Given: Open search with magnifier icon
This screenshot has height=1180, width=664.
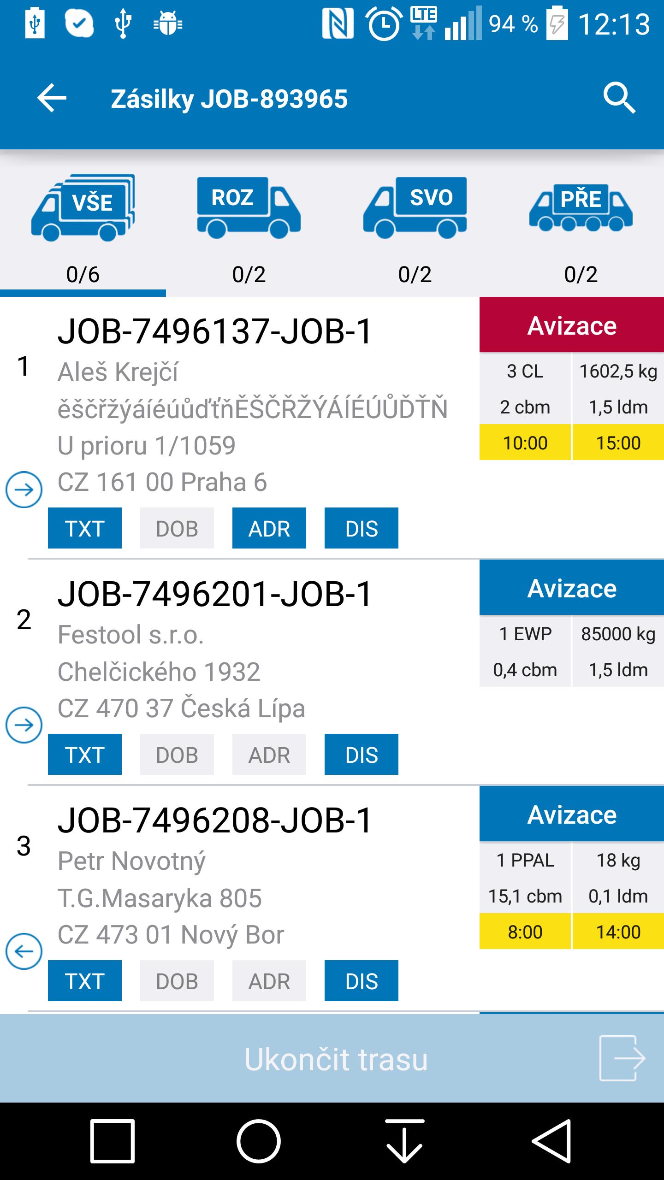Looking at the screenshot, I should click(x=619, y=98).
